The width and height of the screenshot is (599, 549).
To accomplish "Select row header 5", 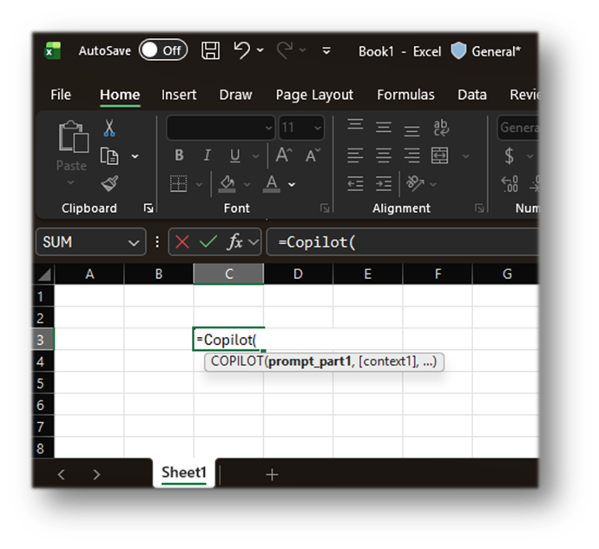I will point(43,383).
